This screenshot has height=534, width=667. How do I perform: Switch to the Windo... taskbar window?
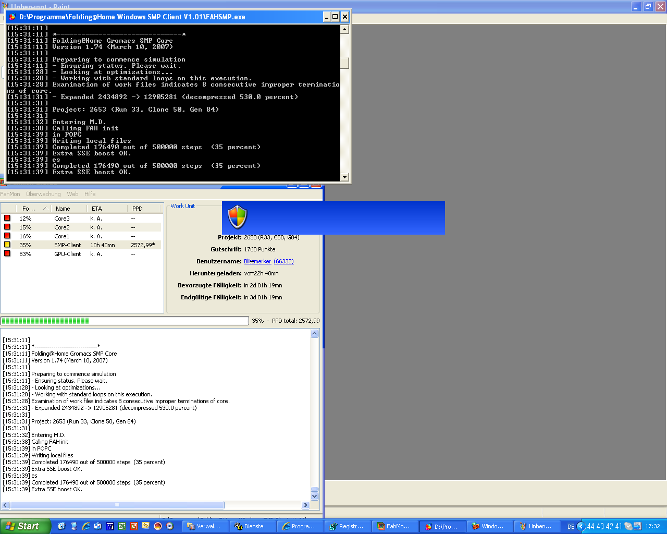point(491,526)
